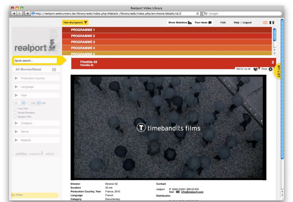The width and height of the screenshot is (293, 202).
Task: Click the heart icon to add to list
Action: (x=256, y=69)
